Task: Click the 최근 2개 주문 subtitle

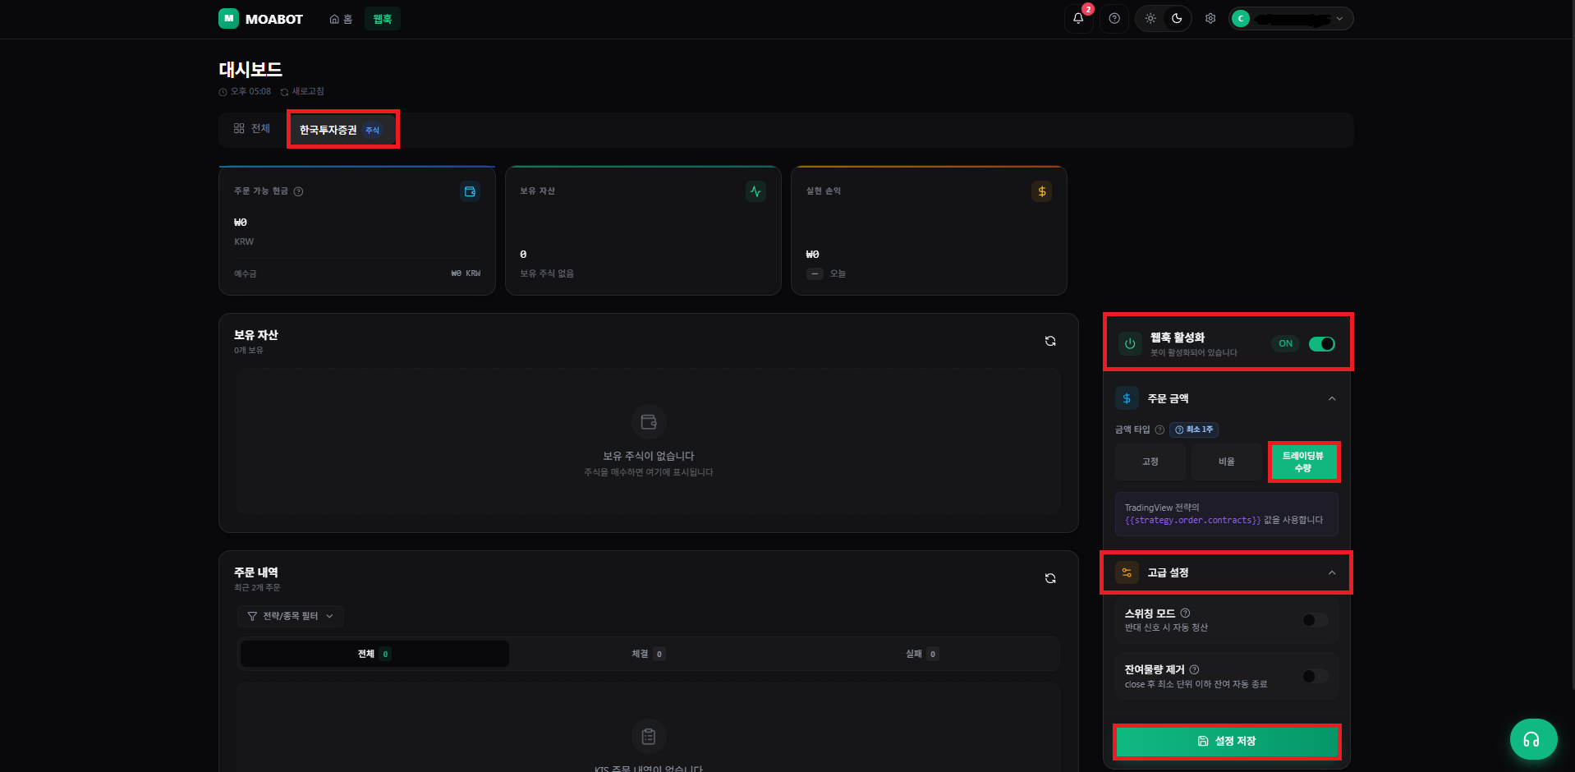Action: 257,588
